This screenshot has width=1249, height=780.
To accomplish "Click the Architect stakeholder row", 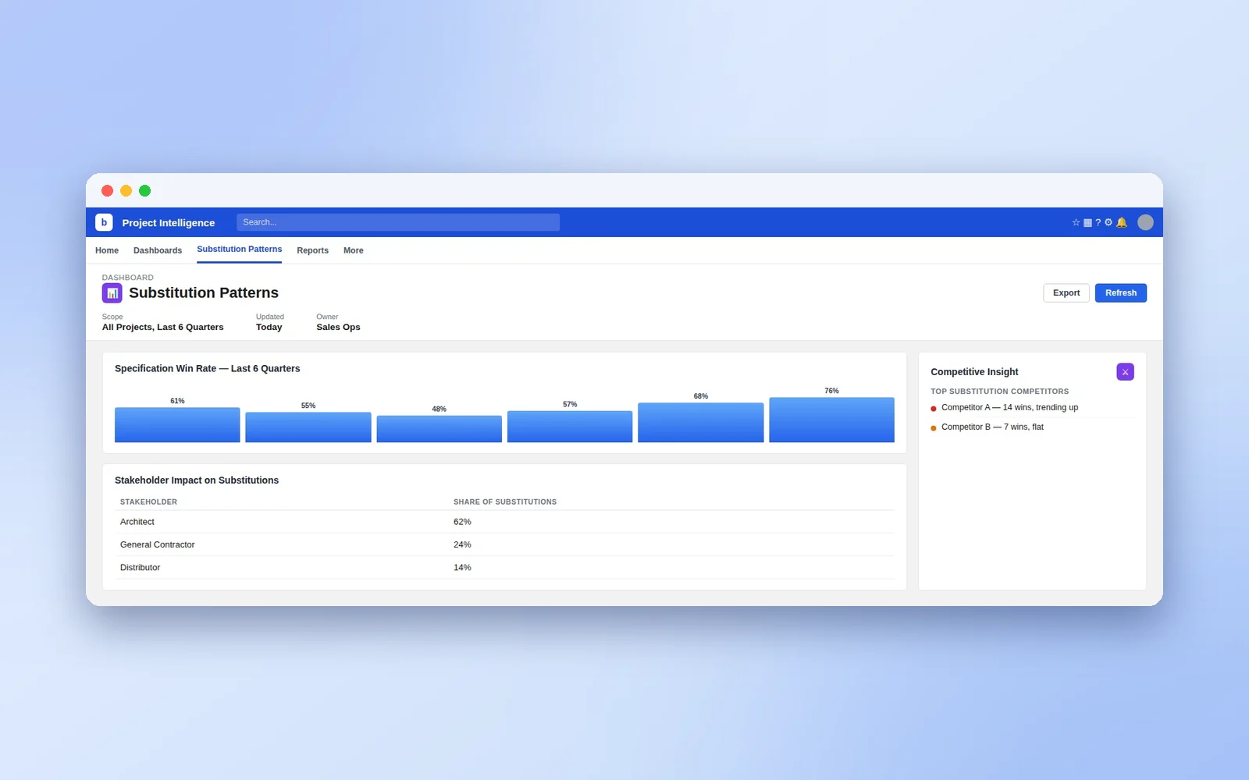I will coord(504,522).
